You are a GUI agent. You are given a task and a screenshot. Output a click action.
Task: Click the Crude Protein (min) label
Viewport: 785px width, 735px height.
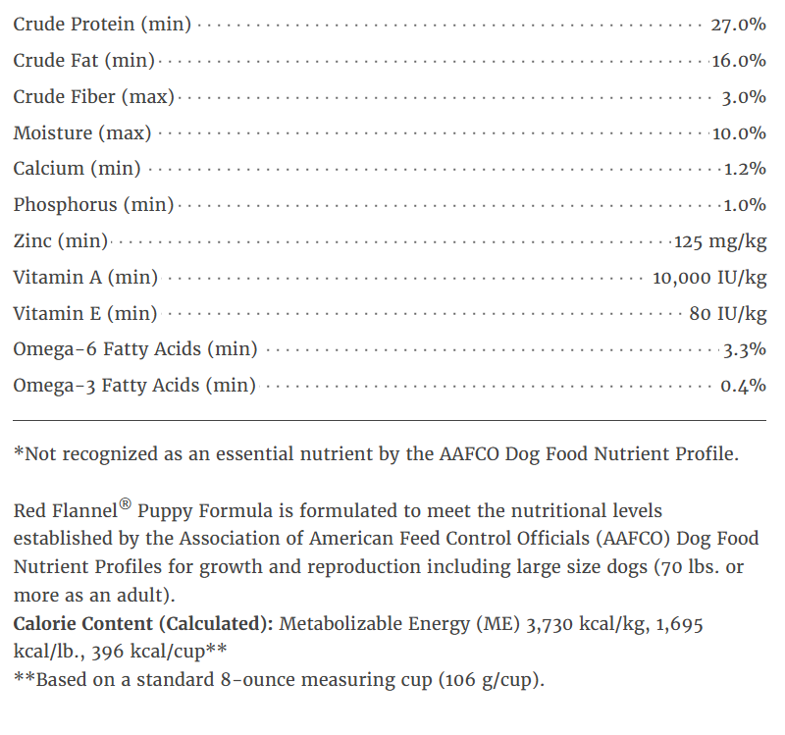(x=102, y=25)
